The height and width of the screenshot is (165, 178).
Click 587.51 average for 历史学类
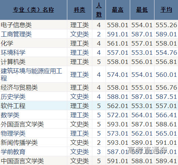[166, 97]
